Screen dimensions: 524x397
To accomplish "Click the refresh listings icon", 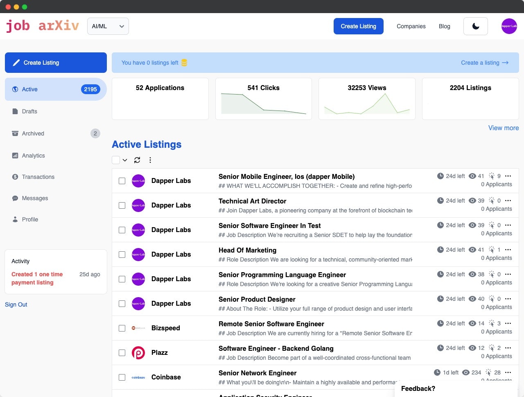I will [137, 160].
